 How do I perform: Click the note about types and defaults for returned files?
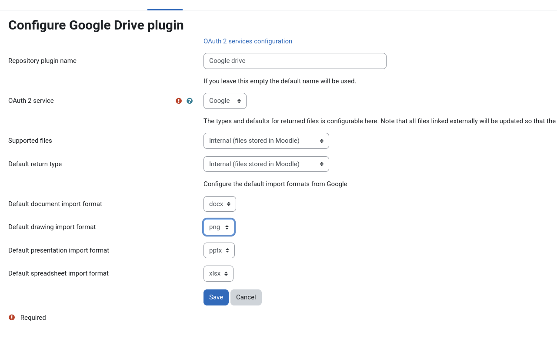pos(380,121)
